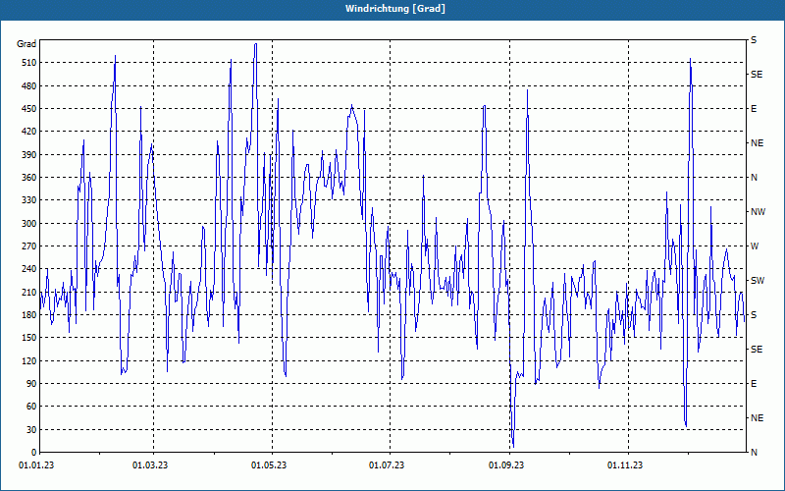The height and width of the screenshot is (491, 785).
Task: Click the date label 01.07.23
Action: (x=387, y=465)
